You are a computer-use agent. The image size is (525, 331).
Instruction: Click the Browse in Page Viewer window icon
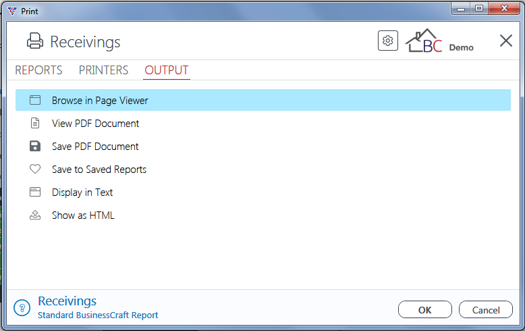[x=35, y=100]
